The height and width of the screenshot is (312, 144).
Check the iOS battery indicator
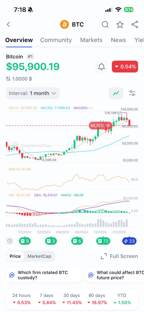[x=129, y=10]
